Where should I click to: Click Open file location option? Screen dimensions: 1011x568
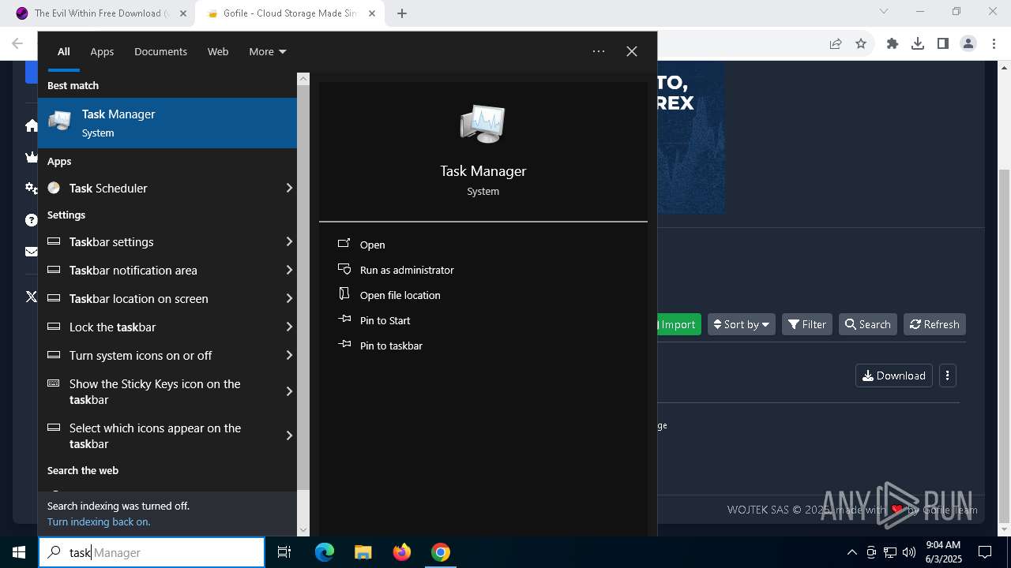coord(400,295)
